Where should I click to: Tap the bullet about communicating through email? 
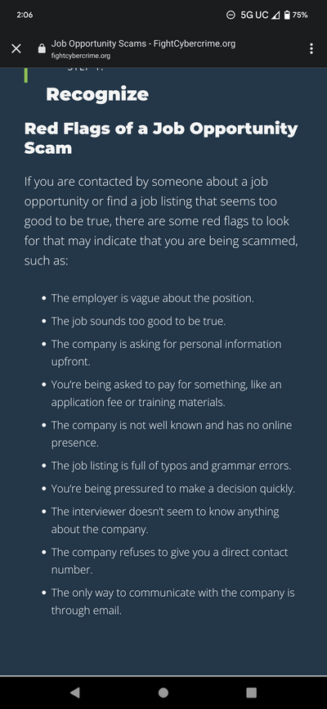tap(173, 602)
